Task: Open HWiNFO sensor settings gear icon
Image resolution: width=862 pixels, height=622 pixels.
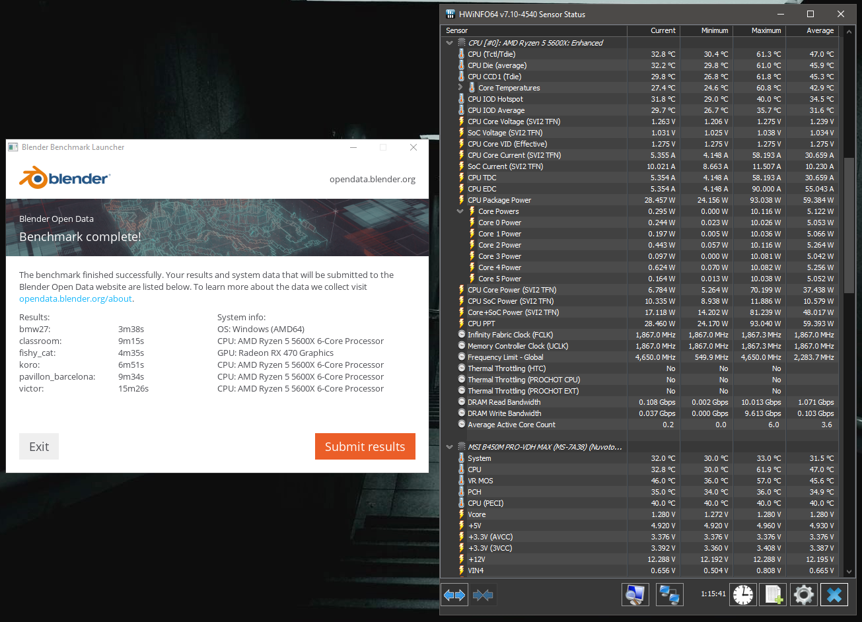Action: pyautogui.click(x=803, y=595)
